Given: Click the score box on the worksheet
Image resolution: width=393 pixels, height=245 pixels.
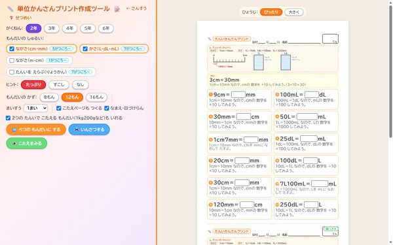Looking at the screenshot, I should coord(330,39).
